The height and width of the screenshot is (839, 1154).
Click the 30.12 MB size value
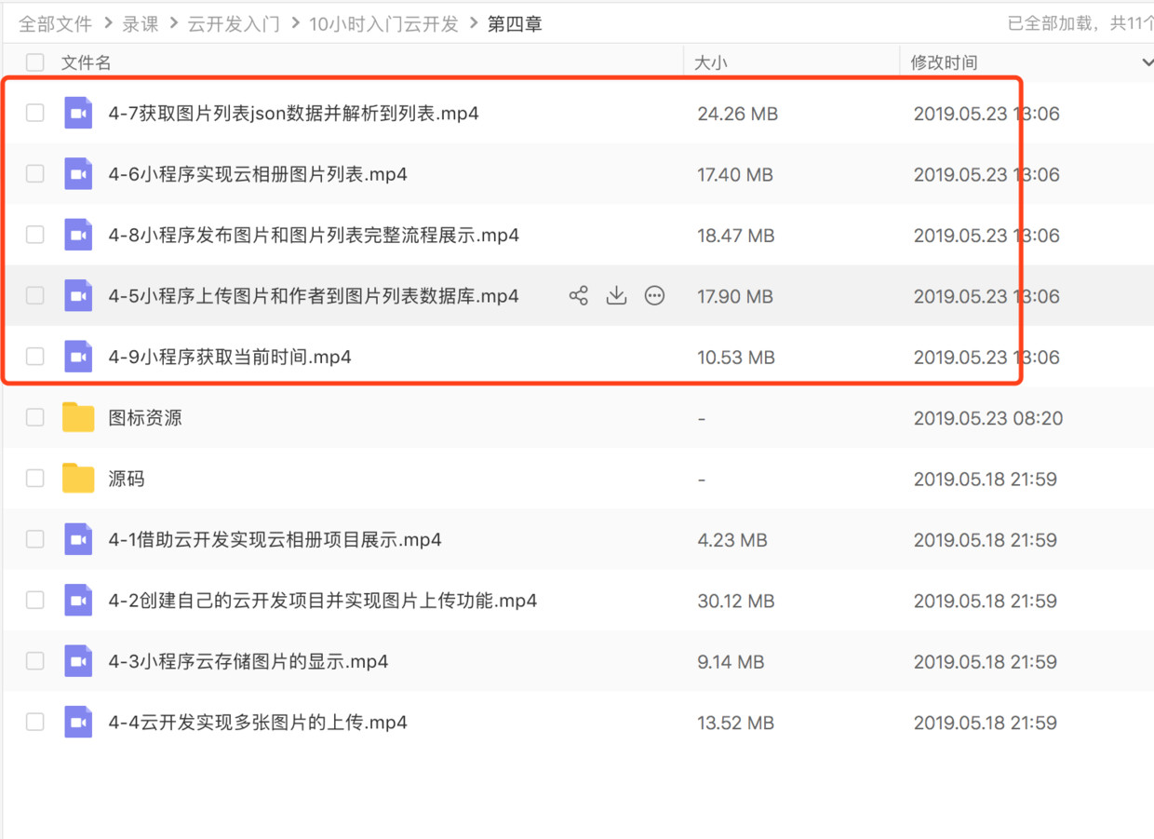[x=736, y=601]
